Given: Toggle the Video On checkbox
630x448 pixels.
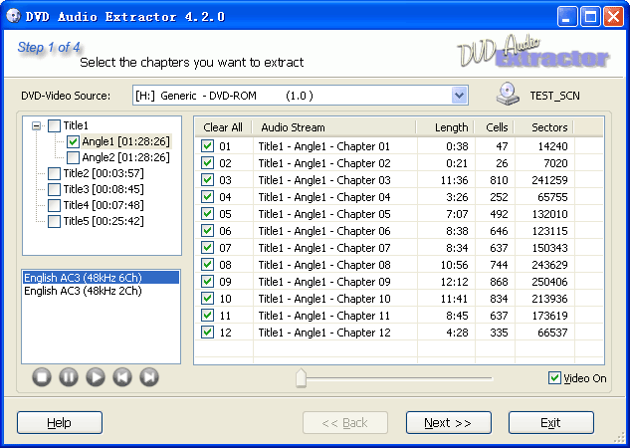Looking at the screenshot, I should click(554, 378).
